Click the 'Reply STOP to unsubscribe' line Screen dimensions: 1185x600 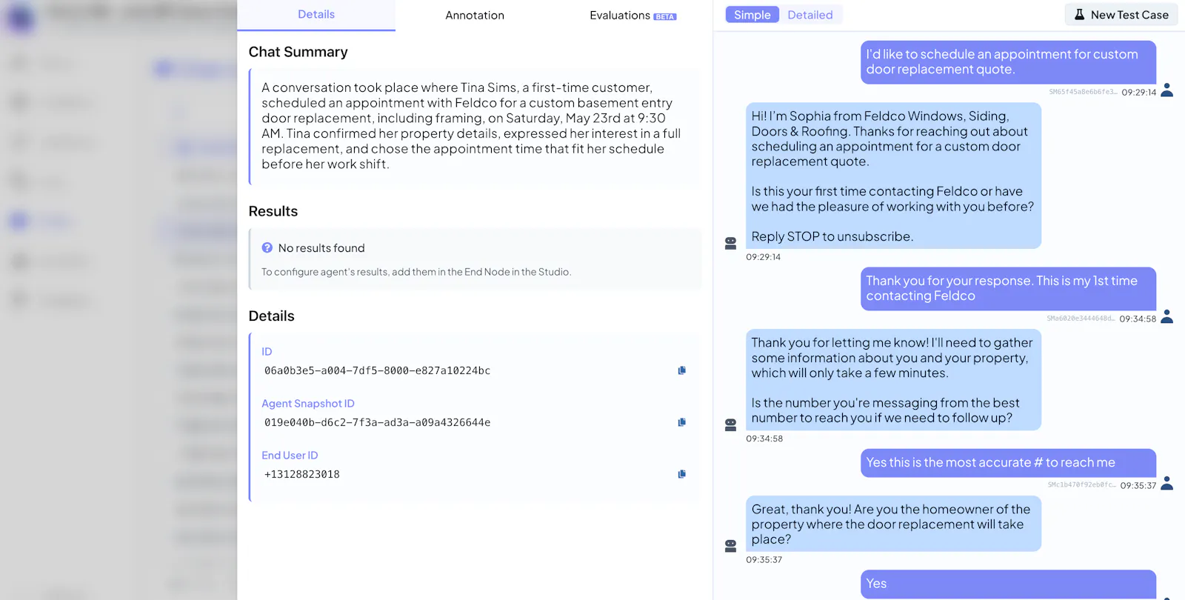pyautogui.click(x=832, y=237)
